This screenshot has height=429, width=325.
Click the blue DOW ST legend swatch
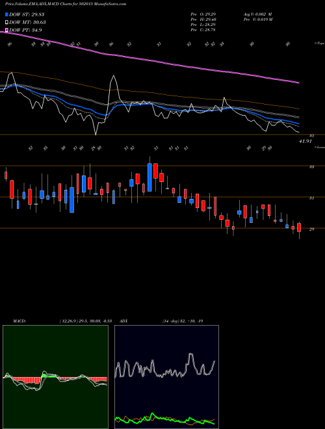[x=7, y=14]
